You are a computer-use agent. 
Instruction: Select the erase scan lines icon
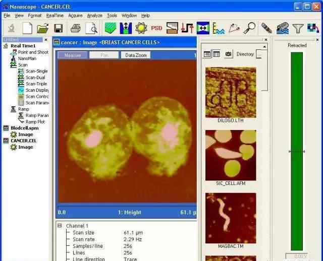(282, 28)
